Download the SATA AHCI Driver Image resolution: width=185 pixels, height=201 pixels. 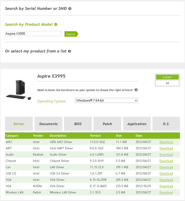coord(166,142)
